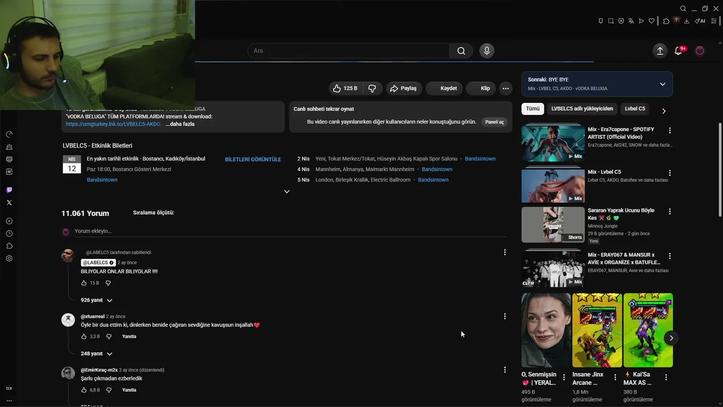Click the Paylaş share button
The width and height of the screenshot is (723, 407).
click(x=403, y=88)
